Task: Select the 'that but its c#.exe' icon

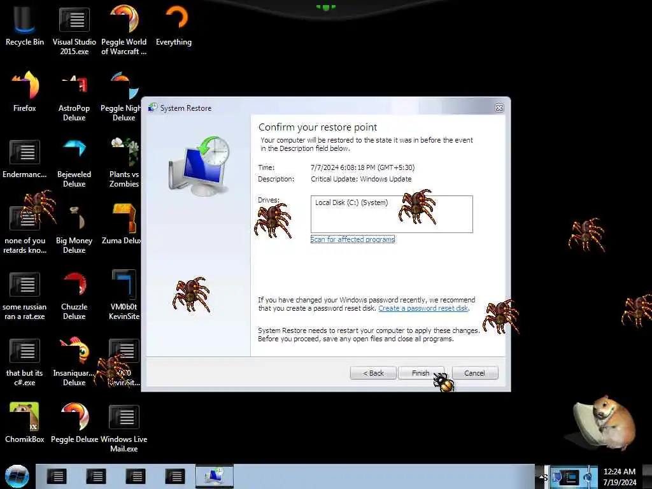Action: coord(25,362)
